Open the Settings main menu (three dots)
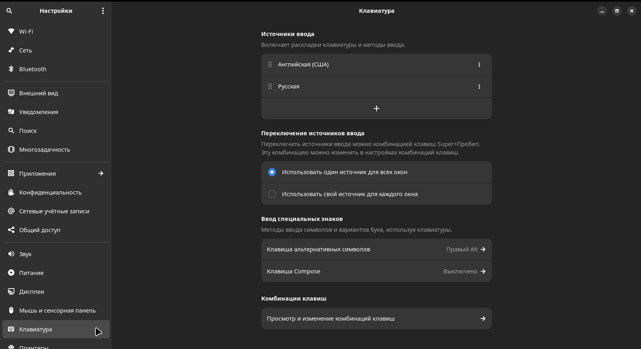 click(103, 11)
